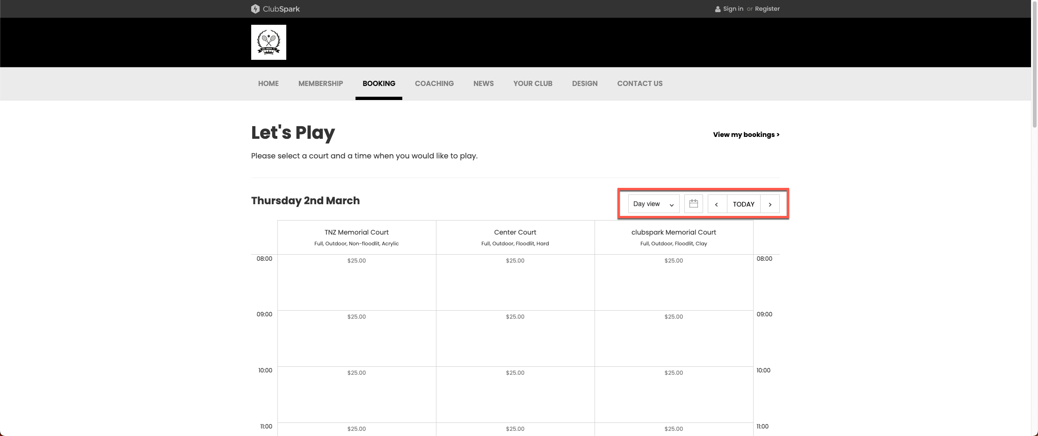1038x436 pixels.
Task: Click the TNZ Memorial Court column header
Action: (x=357, y=237)
